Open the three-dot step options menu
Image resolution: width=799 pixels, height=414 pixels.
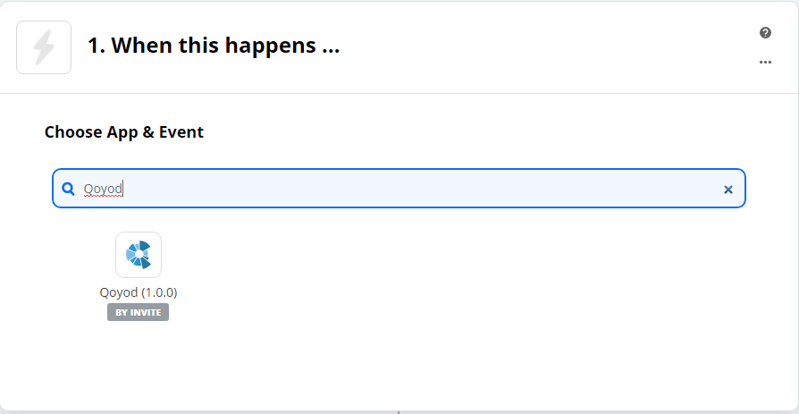(x=765, y=63)
